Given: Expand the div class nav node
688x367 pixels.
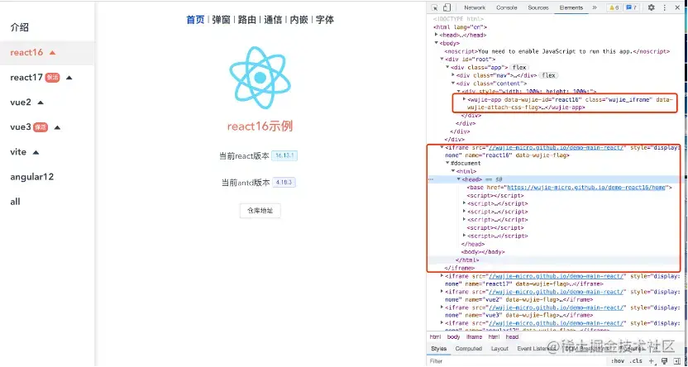Looking at the screenshot, I should click(x=453, y=75).
